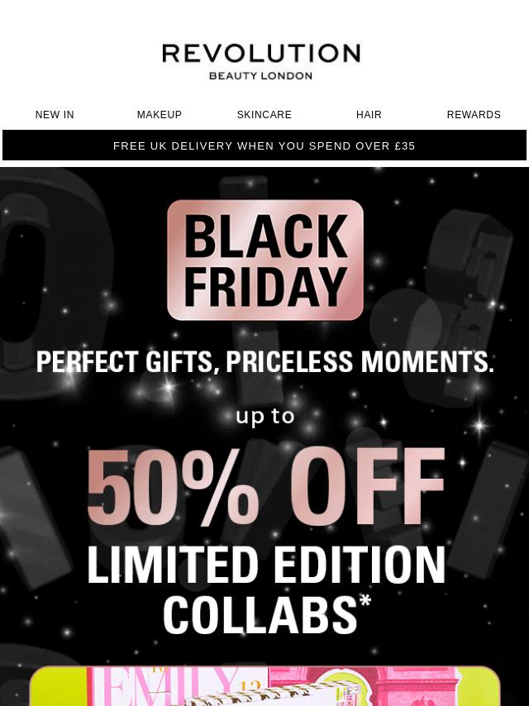Screen dimensions: 529x706
Task: Click the word COLLABS
Action: click(x=260, y=614)
